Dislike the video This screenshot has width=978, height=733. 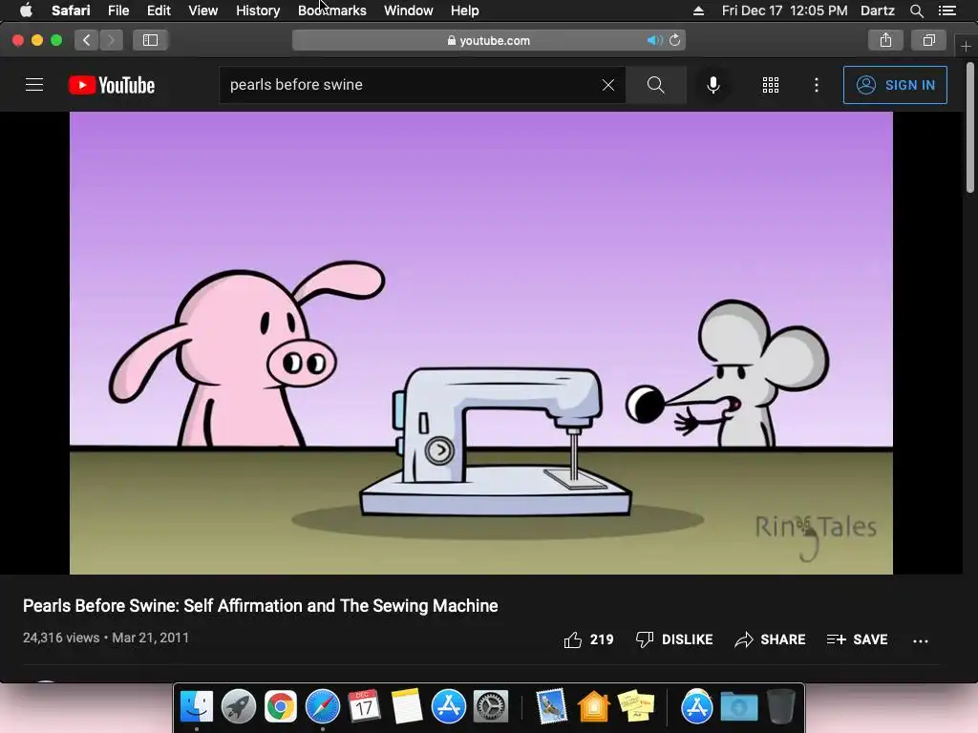point(674,639)
